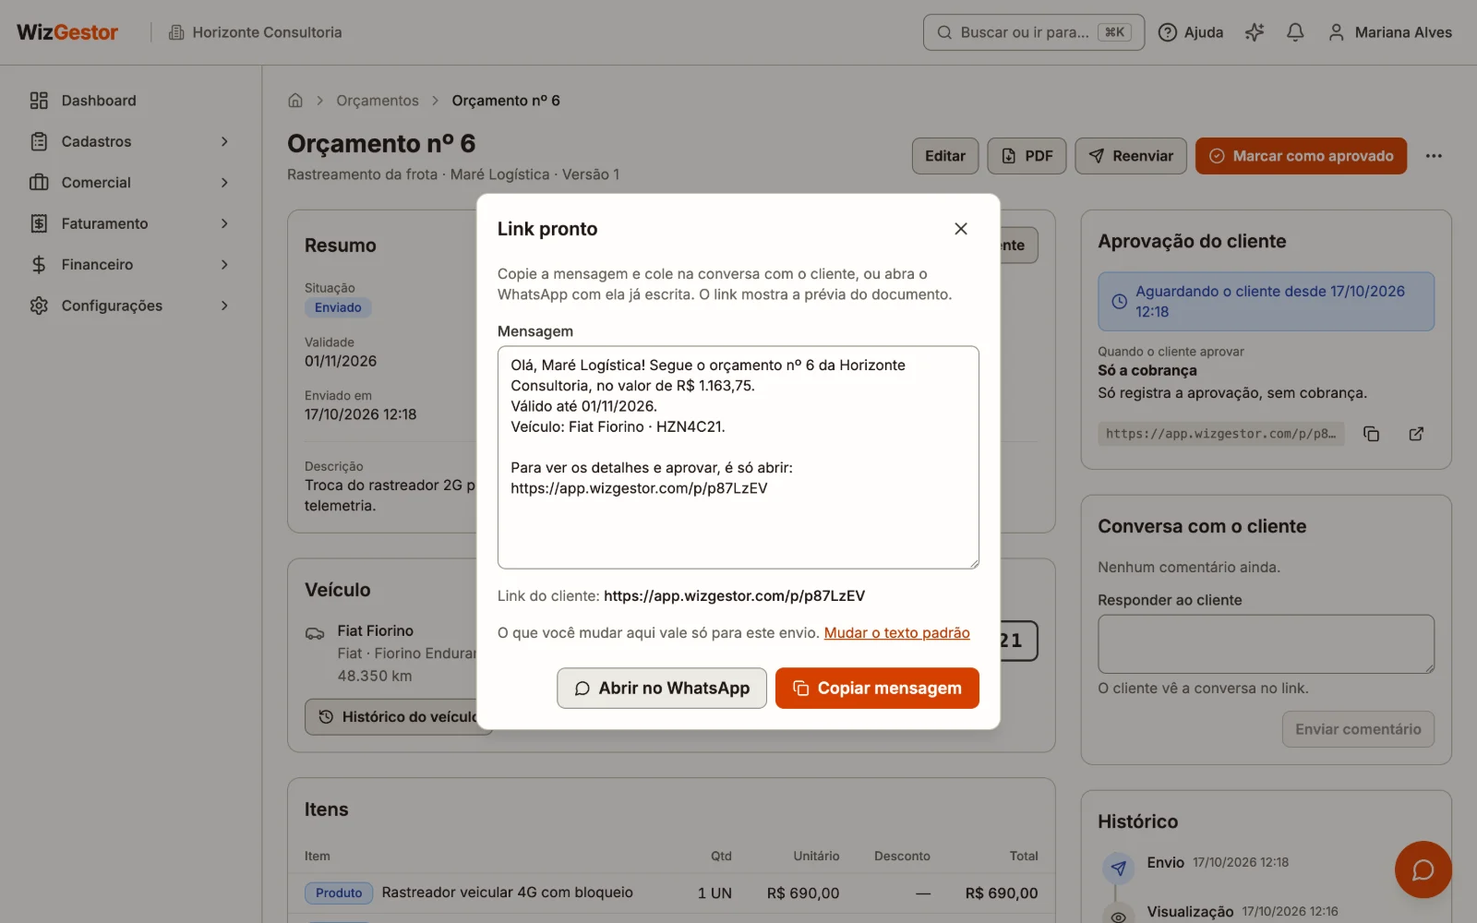Click Marcar como aprovado

click(x=1301, y=156)
